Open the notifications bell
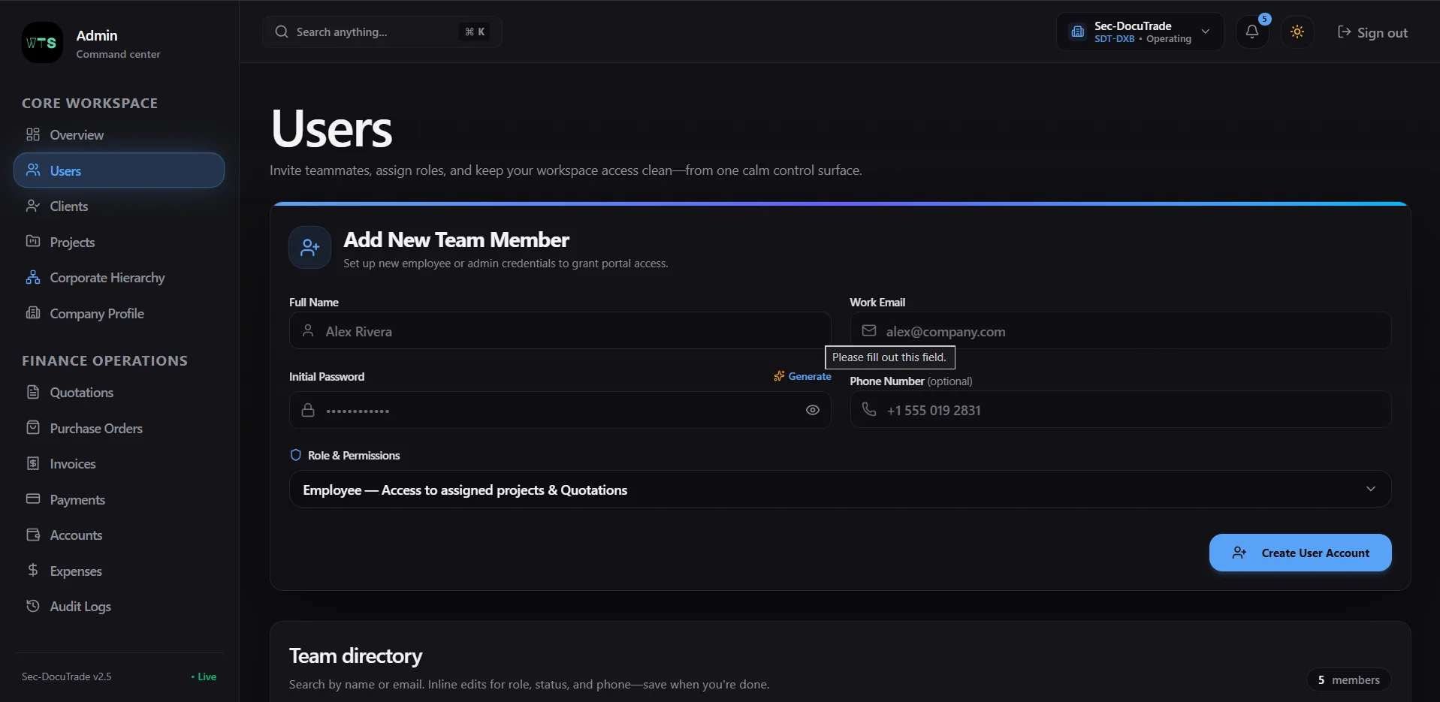 tap(1251, 32)
